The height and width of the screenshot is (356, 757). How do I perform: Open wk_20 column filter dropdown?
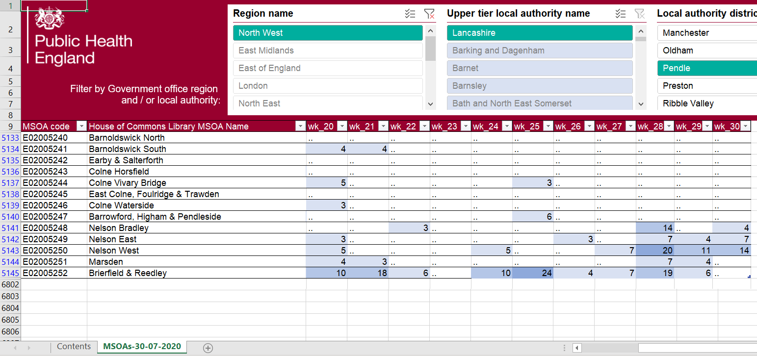[342, 127]
